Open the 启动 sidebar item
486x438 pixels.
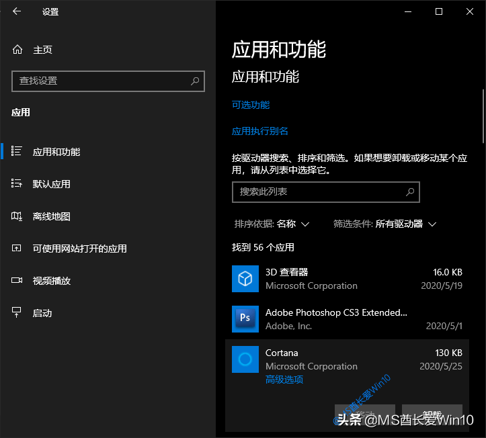point(108,313)
